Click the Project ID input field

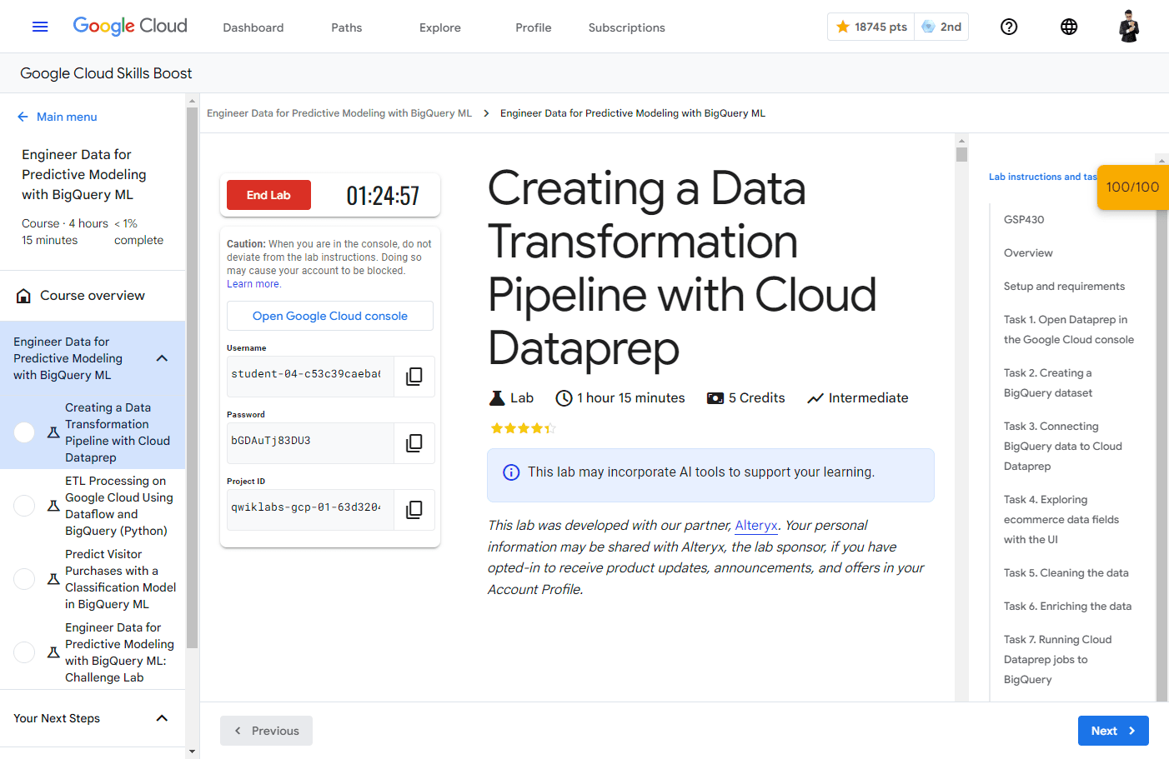pos(310,509)
